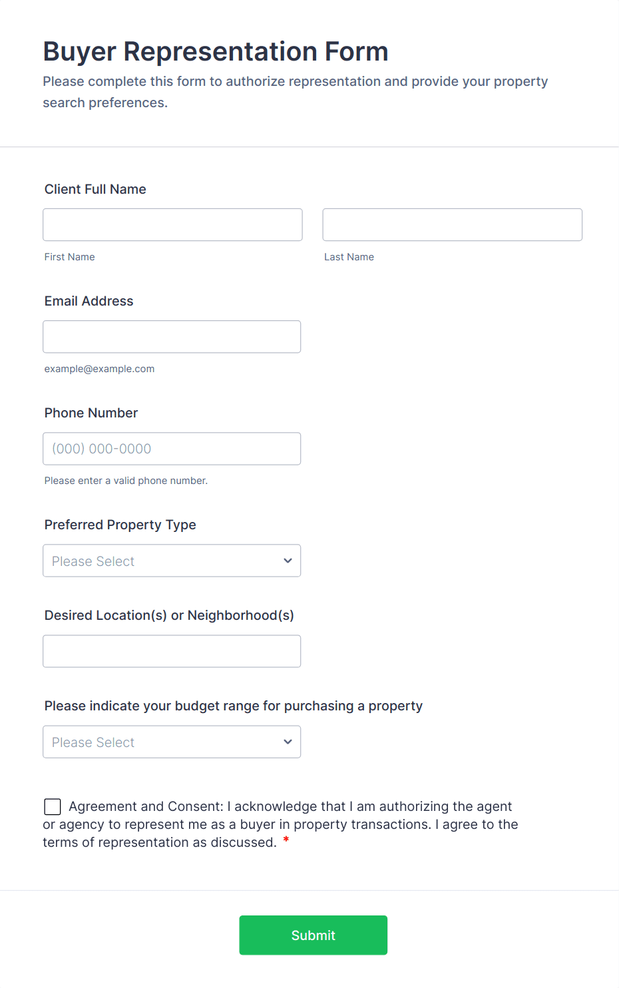This screenshot has height=988, width=619.
Task: Open the Preferred Property Type dropdown
Action: pyautogui.click(x=172, y=561)
